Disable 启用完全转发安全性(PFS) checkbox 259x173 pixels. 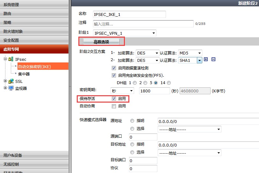pos(114,76)
